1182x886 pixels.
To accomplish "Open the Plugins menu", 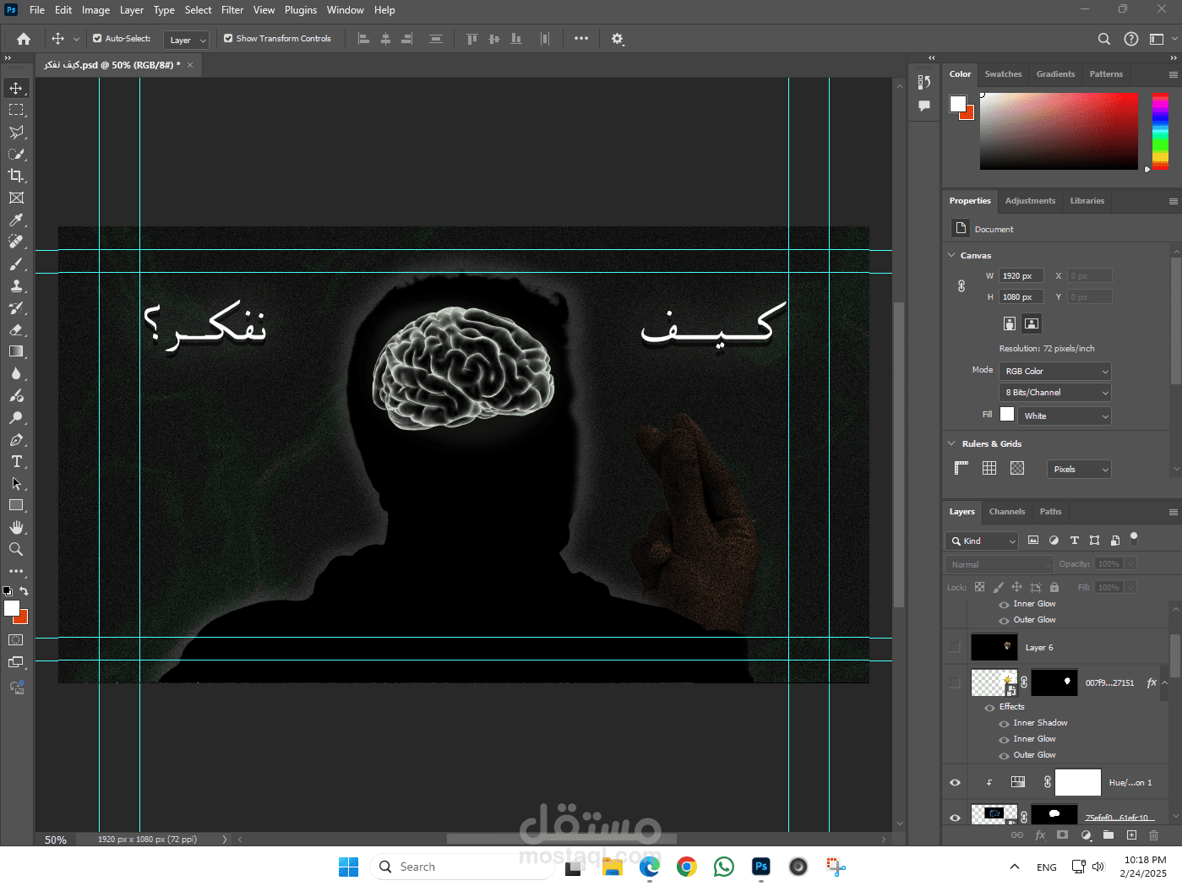I will click(301, 10).
